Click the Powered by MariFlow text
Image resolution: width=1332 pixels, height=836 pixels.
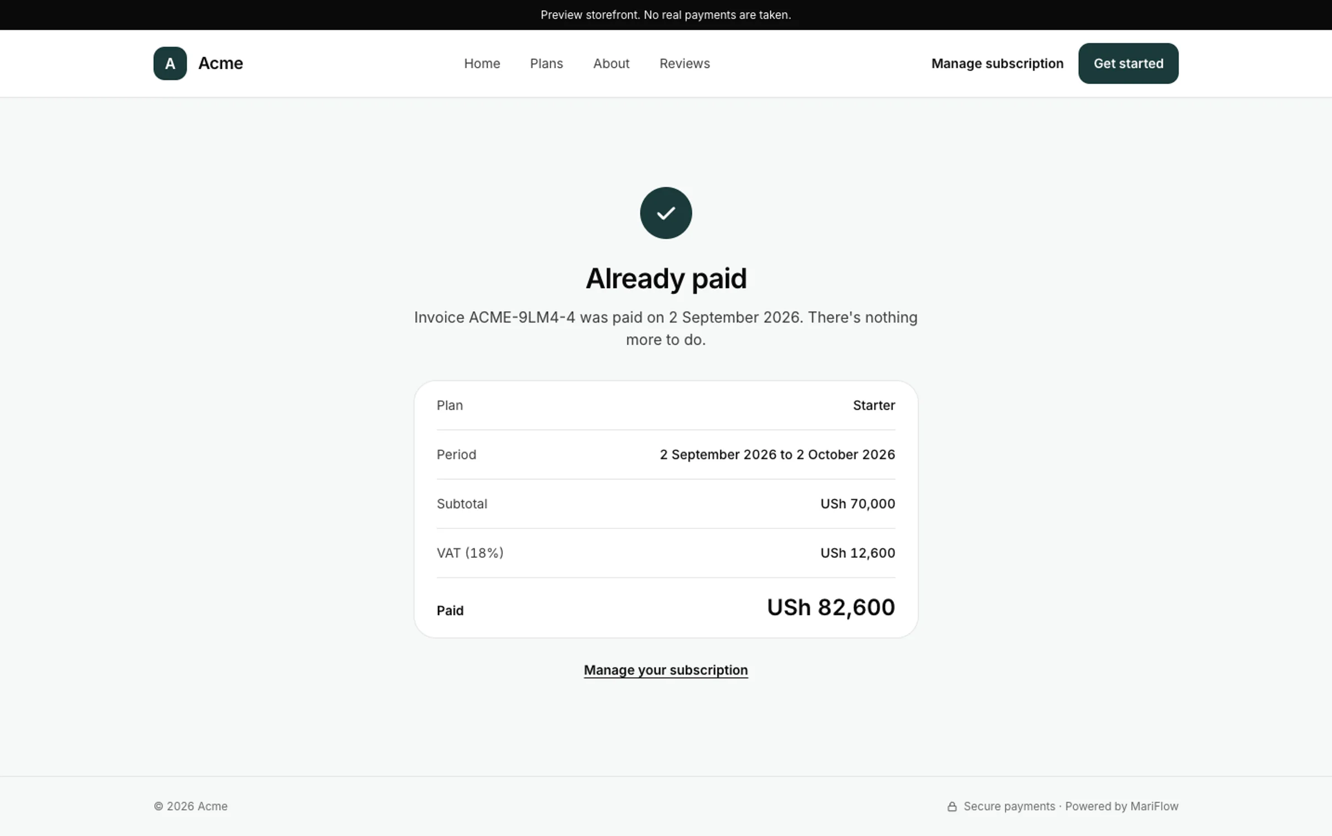1121,807
